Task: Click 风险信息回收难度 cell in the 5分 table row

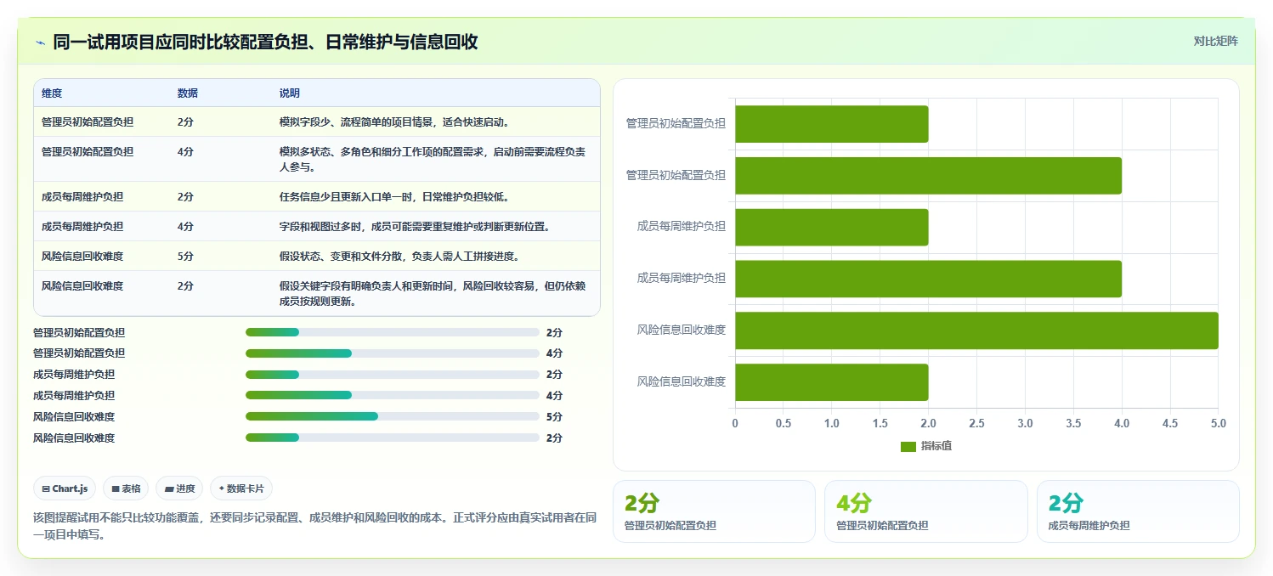Action: [82, 257]
